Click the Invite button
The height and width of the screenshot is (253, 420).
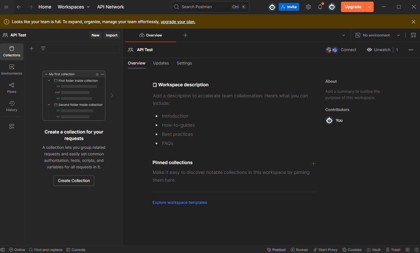point(289,7)
